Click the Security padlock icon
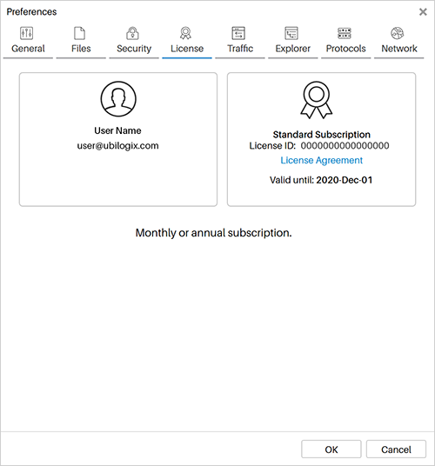Image resolution: width=435 pixels, height=466 pixels. pyautogui.click(x=132, y=33)
